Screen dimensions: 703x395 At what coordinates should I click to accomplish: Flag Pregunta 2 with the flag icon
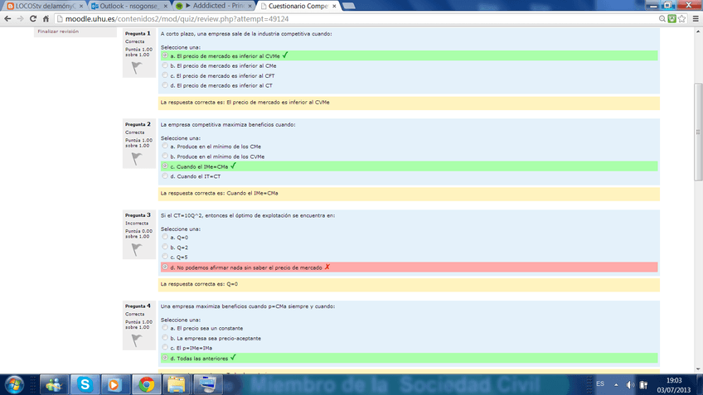click(137, 158)
